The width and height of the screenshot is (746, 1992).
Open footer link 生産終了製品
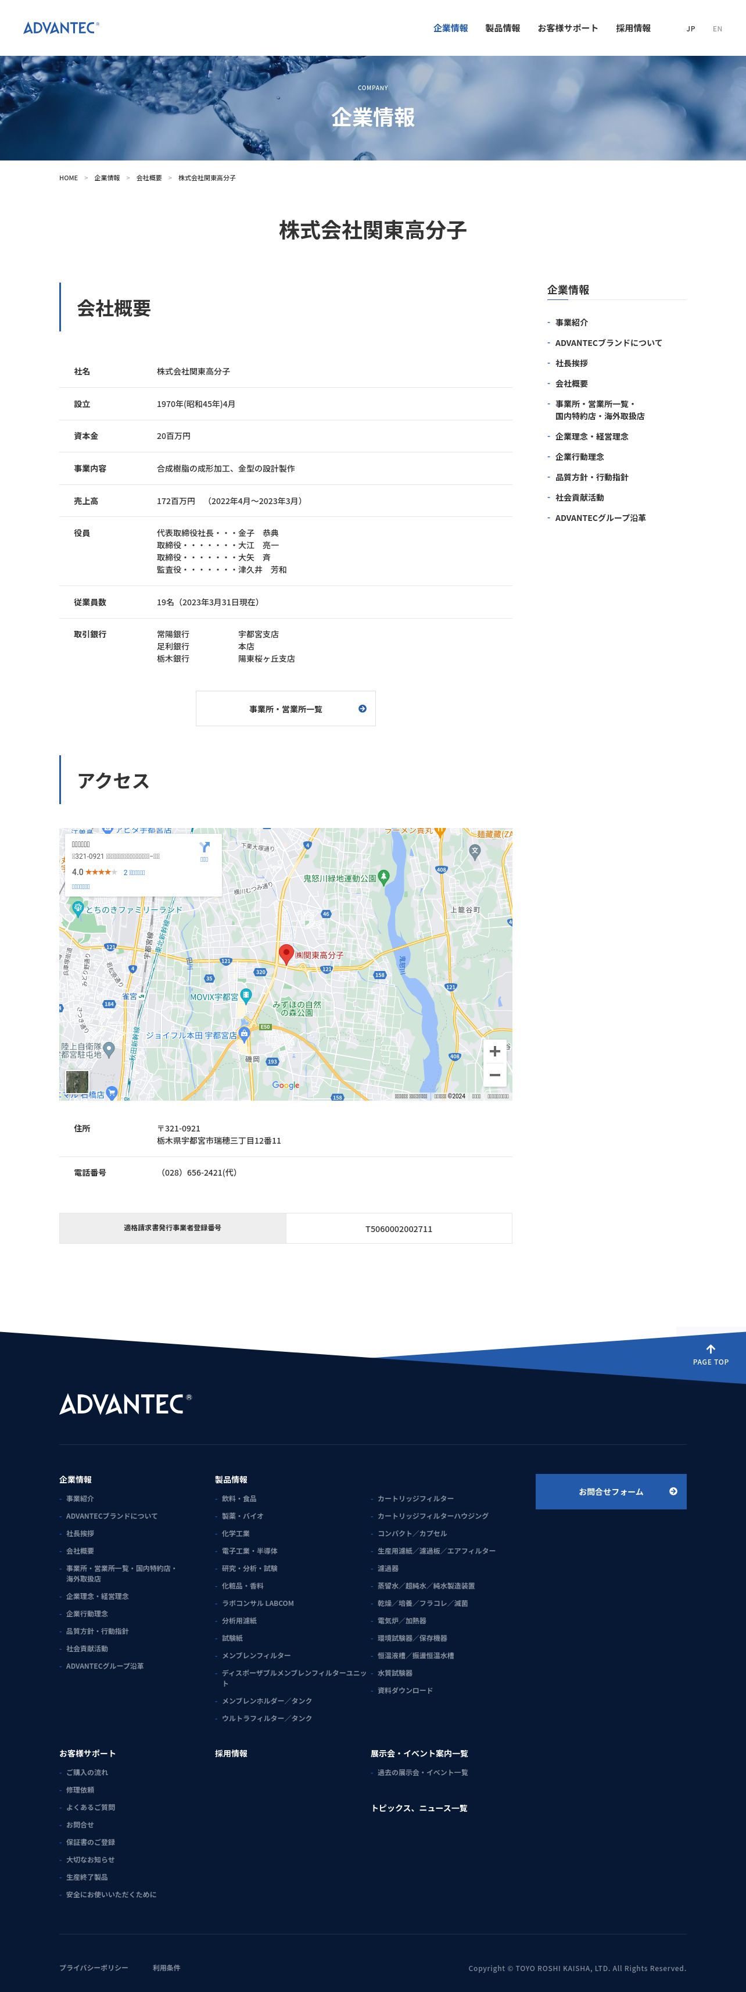87,1877
